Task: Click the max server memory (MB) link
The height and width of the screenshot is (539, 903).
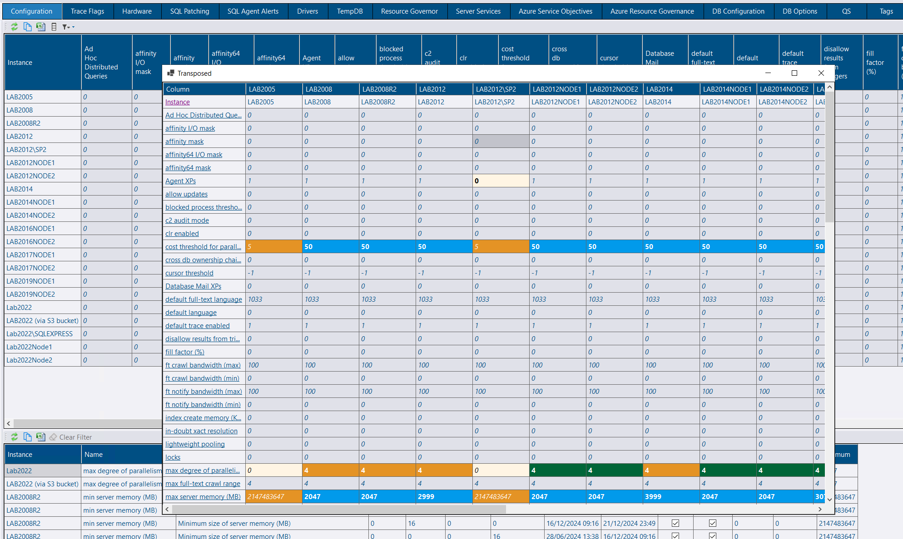Action: coord(203,497)
